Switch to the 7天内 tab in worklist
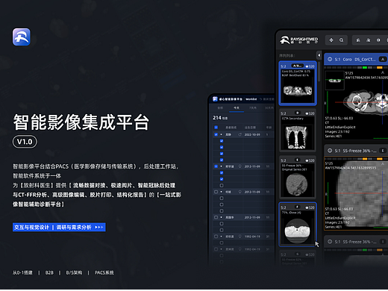388x291 pixels. pyautogui.click(x=253, y=108)
